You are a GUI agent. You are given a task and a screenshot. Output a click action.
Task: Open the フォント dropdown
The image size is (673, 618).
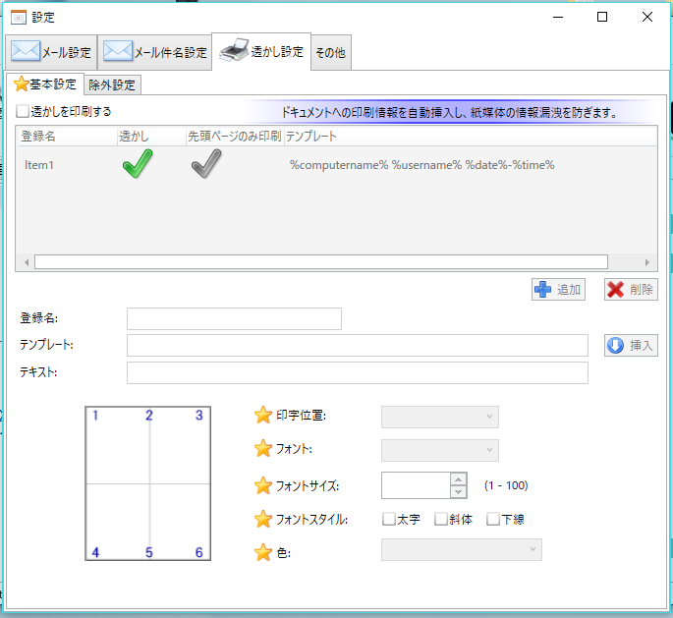pos(440,450)
